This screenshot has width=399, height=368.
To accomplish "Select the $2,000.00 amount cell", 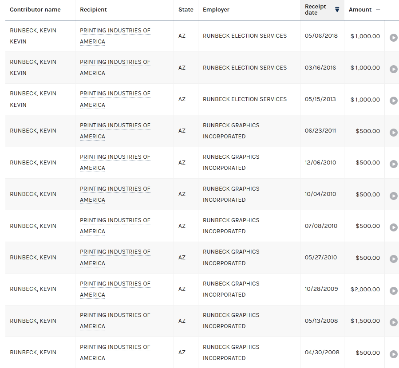I will pyautogui.click(x=365, y=289).
